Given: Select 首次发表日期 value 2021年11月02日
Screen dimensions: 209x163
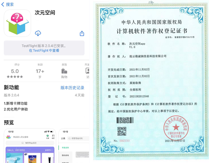Looking at the screenshot, I should (139, 76).
